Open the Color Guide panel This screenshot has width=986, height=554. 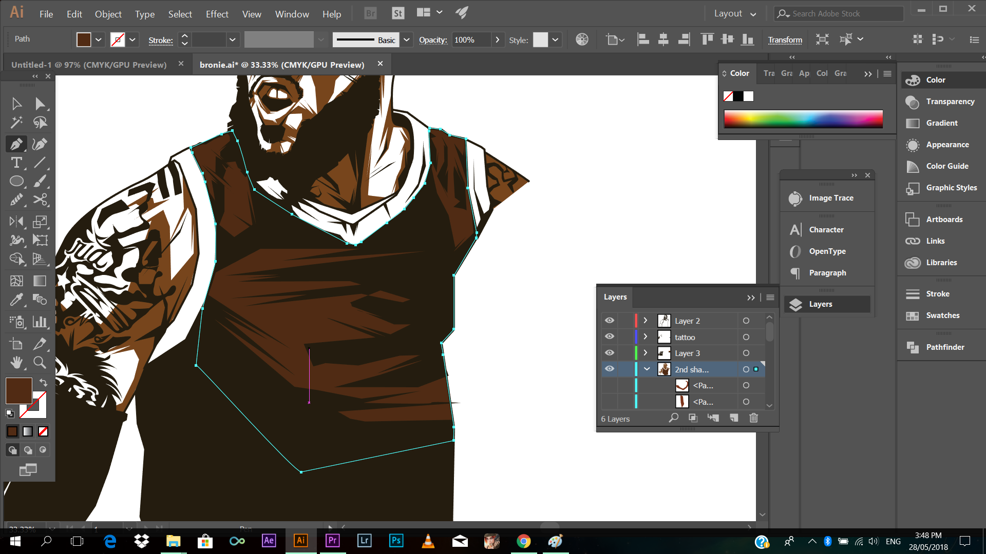[x=941, y=166]
